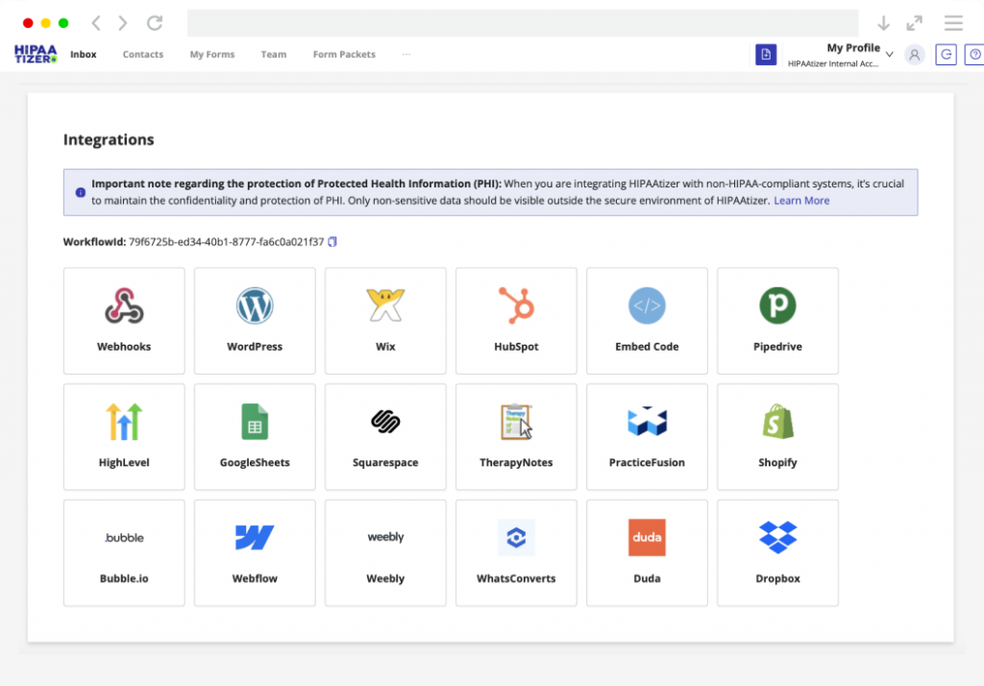984x686 pixels.
Task: Click the My Profile label
Action: pyautogui.click(x=853, y=48)
